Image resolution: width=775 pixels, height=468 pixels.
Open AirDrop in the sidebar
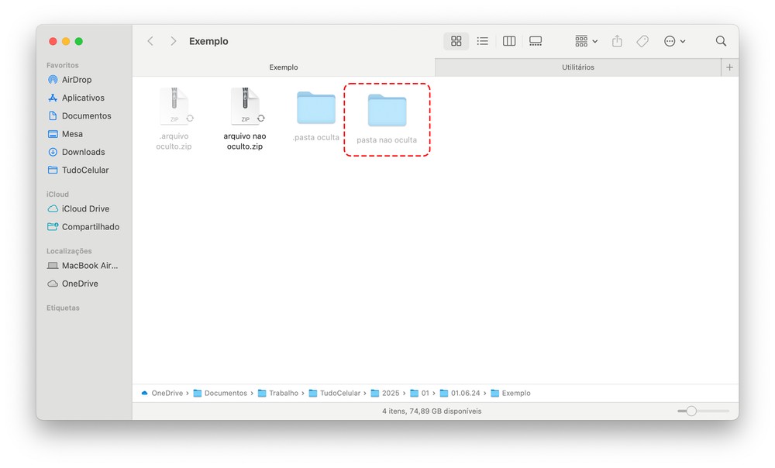click(76, 80)
